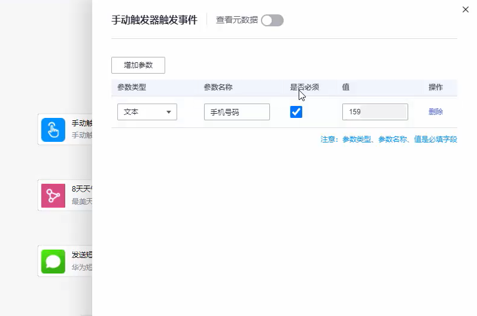Close the trigger event panel

click(466, 10)
